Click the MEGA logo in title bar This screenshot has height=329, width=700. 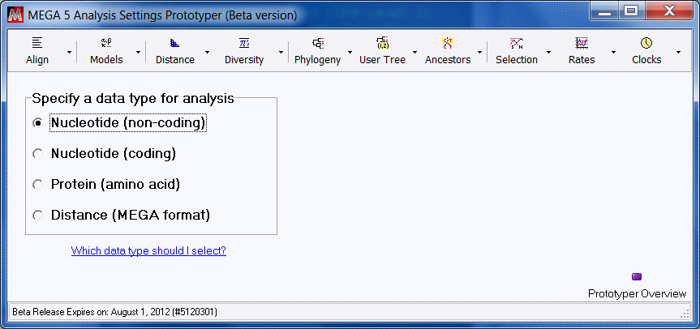click(x=15, y=15)
